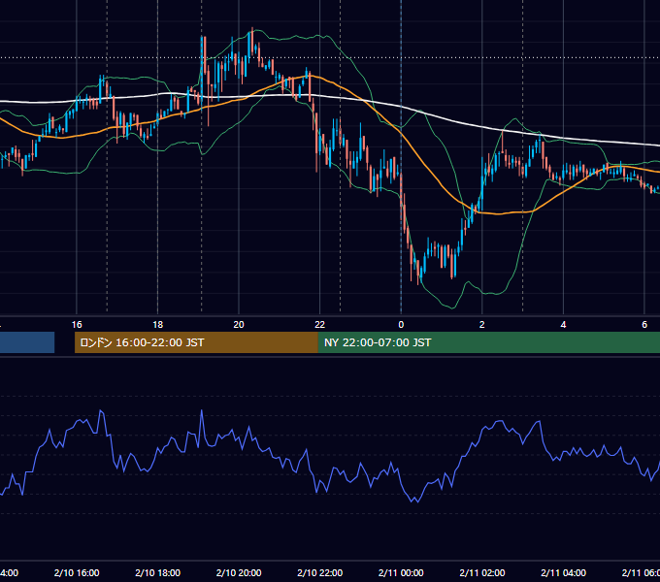Click the 22 hour label on price chart axis
The height and width of the screenshot is (582, 660).
click(320, 325)
